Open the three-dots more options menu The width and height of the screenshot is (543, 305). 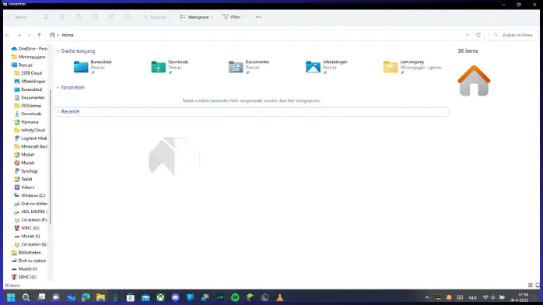[259, 17]
